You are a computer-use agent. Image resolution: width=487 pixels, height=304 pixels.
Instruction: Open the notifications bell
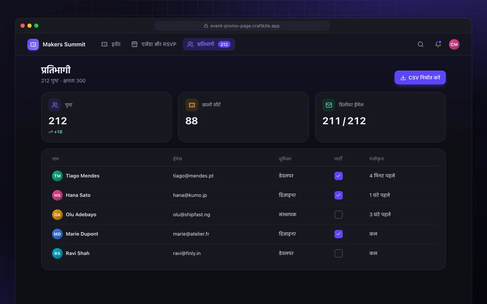[x=438, y=44]
